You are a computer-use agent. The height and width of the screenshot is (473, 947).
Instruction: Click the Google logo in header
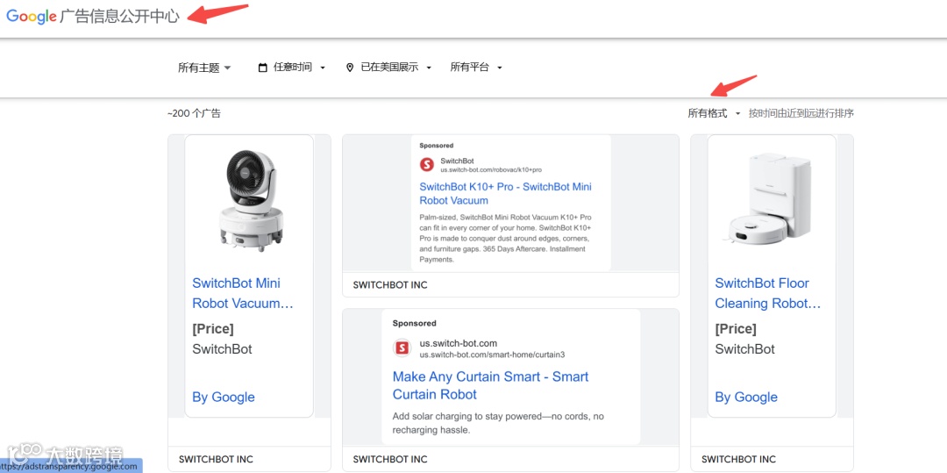tap(32, 17)
